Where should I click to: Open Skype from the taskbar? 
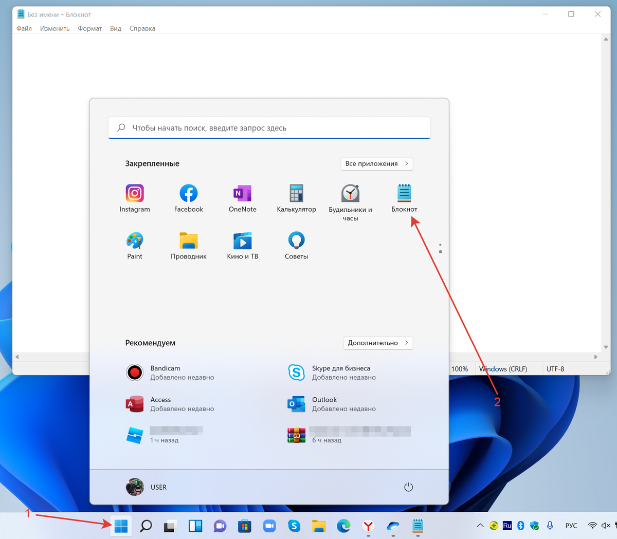(294, 526)
